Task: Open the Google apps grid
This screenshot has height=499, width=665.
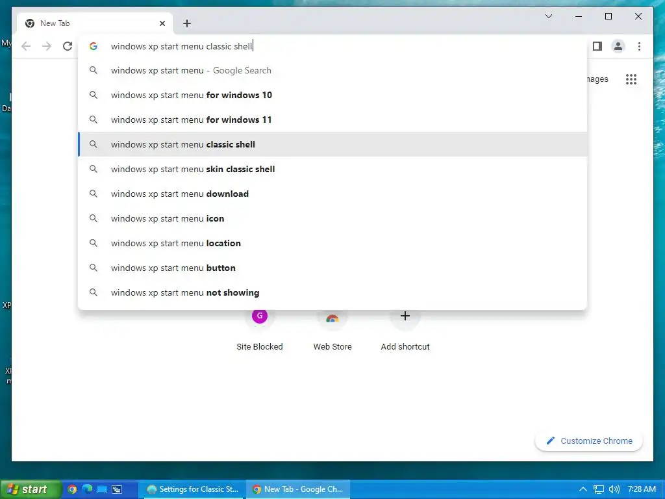Action: [x=631, y=79]
